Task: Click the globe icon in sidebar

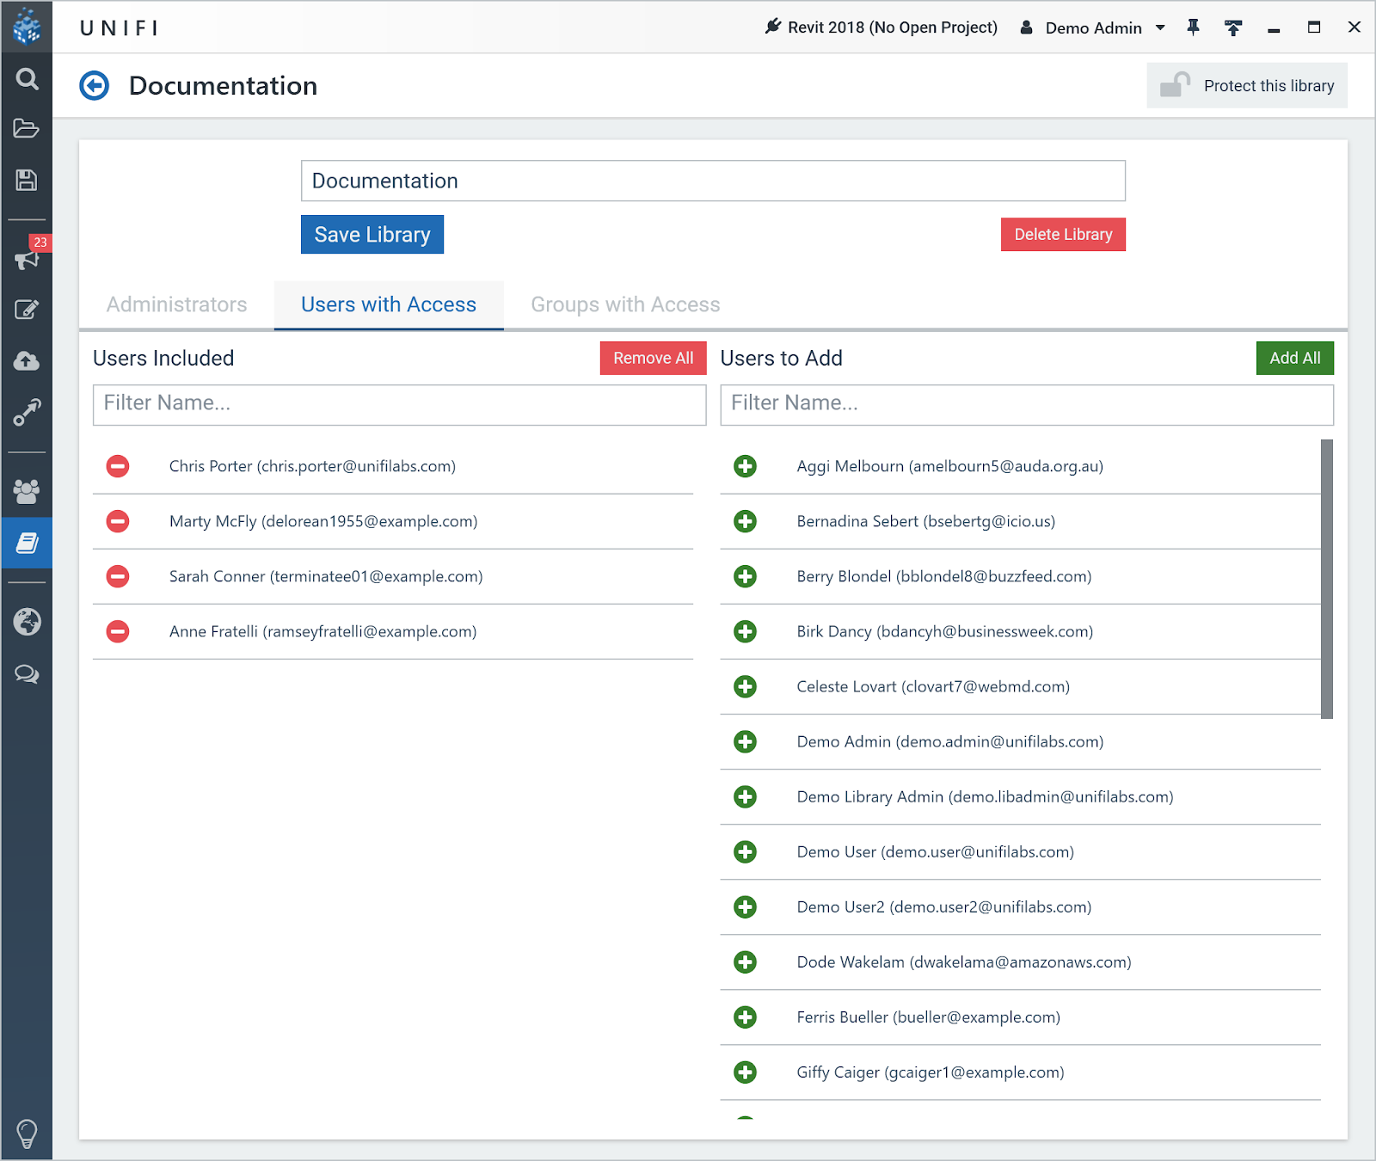Action: click(27, 621)
